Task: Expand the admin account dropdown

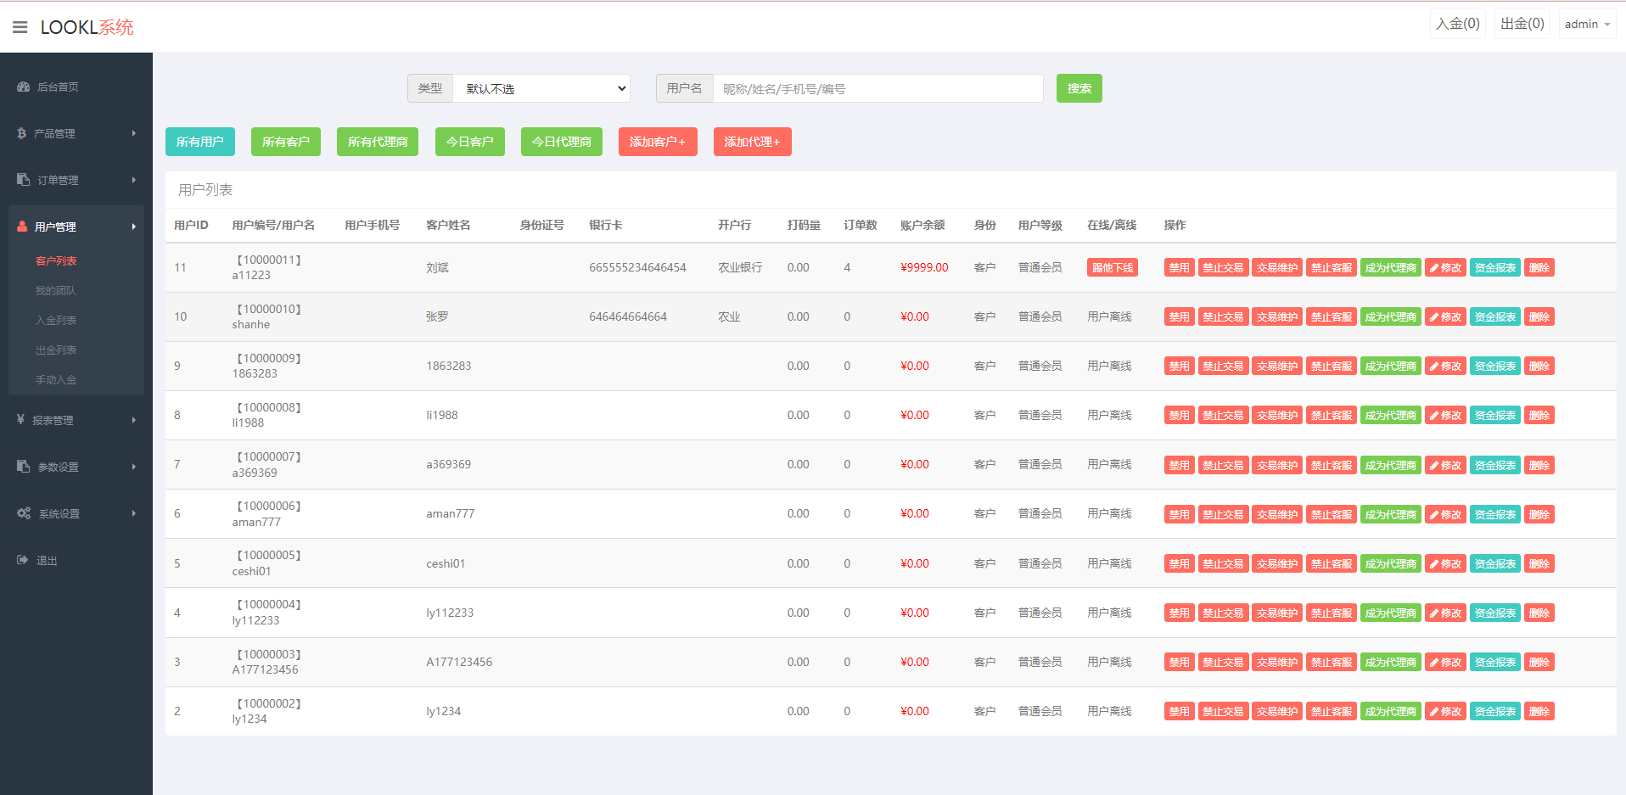Action: (x=1585, y=23)
